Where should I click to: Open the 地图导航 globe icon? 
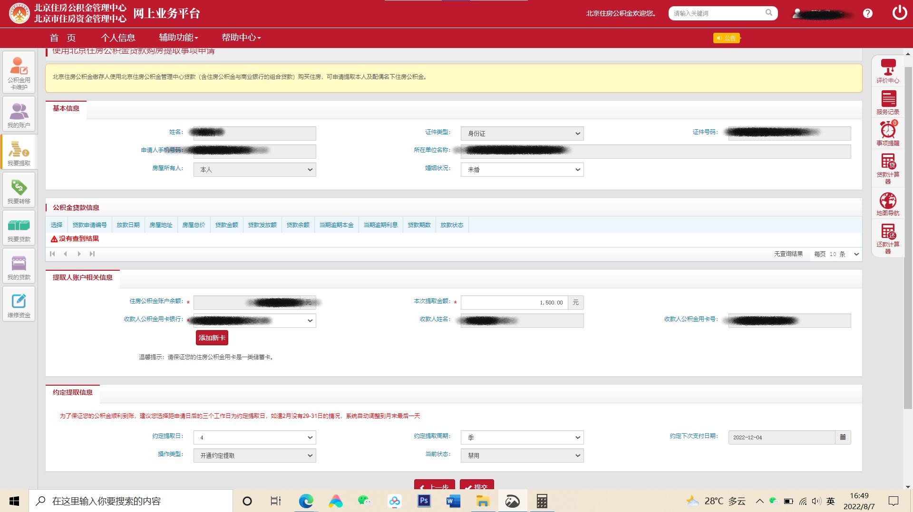point(888,204)
